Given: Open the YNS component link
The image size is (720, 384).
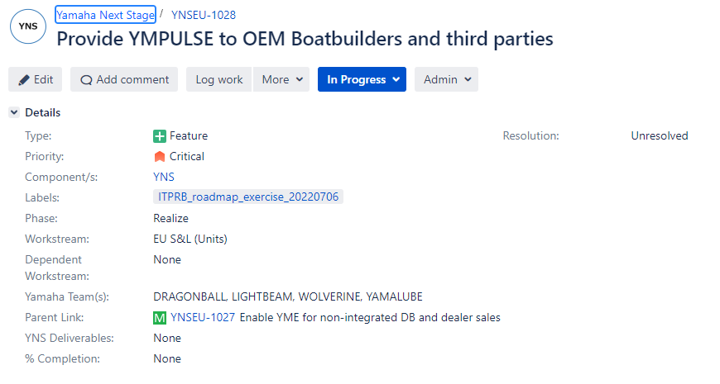Looking at the screenshot, I should (x=164, y=177).
